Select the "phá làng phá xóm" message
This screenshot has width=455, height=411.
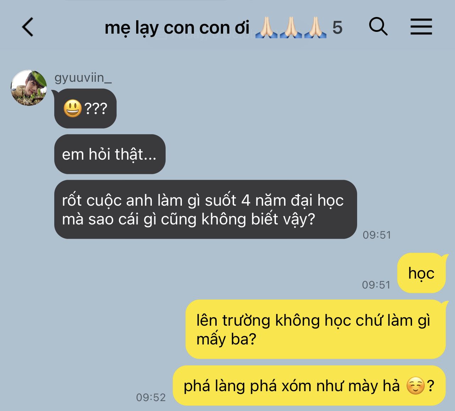coord(309,386)
